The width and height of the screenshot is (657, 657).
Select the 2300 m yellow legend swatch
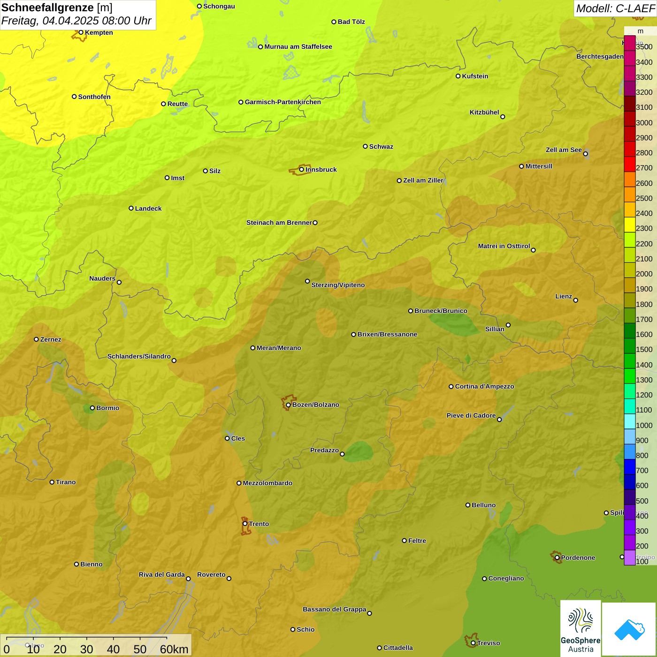coord(630,224)
